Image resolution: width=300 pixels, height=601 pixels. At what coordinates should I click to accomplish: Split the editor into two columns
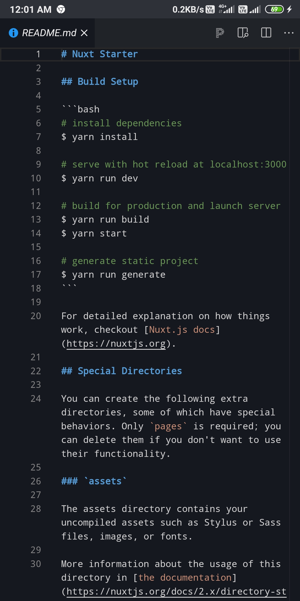266,33
